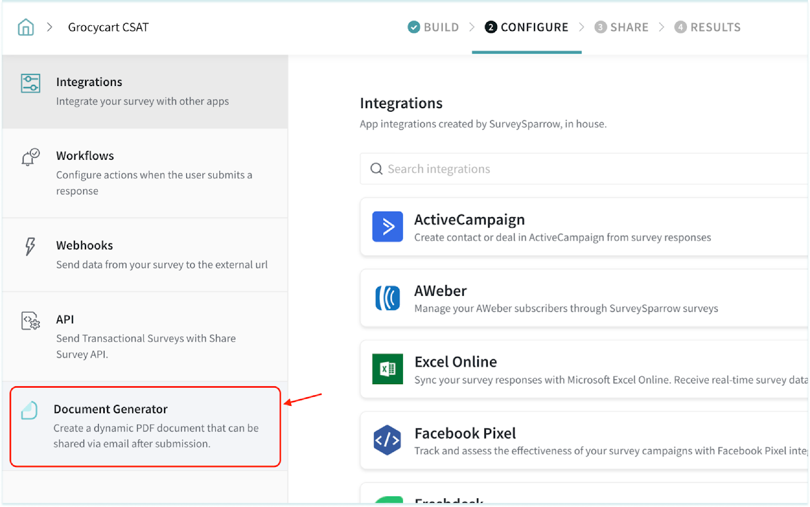The image size is (810, 507).
Task: Click the Document Generator page icon
Action: (29, 410)
